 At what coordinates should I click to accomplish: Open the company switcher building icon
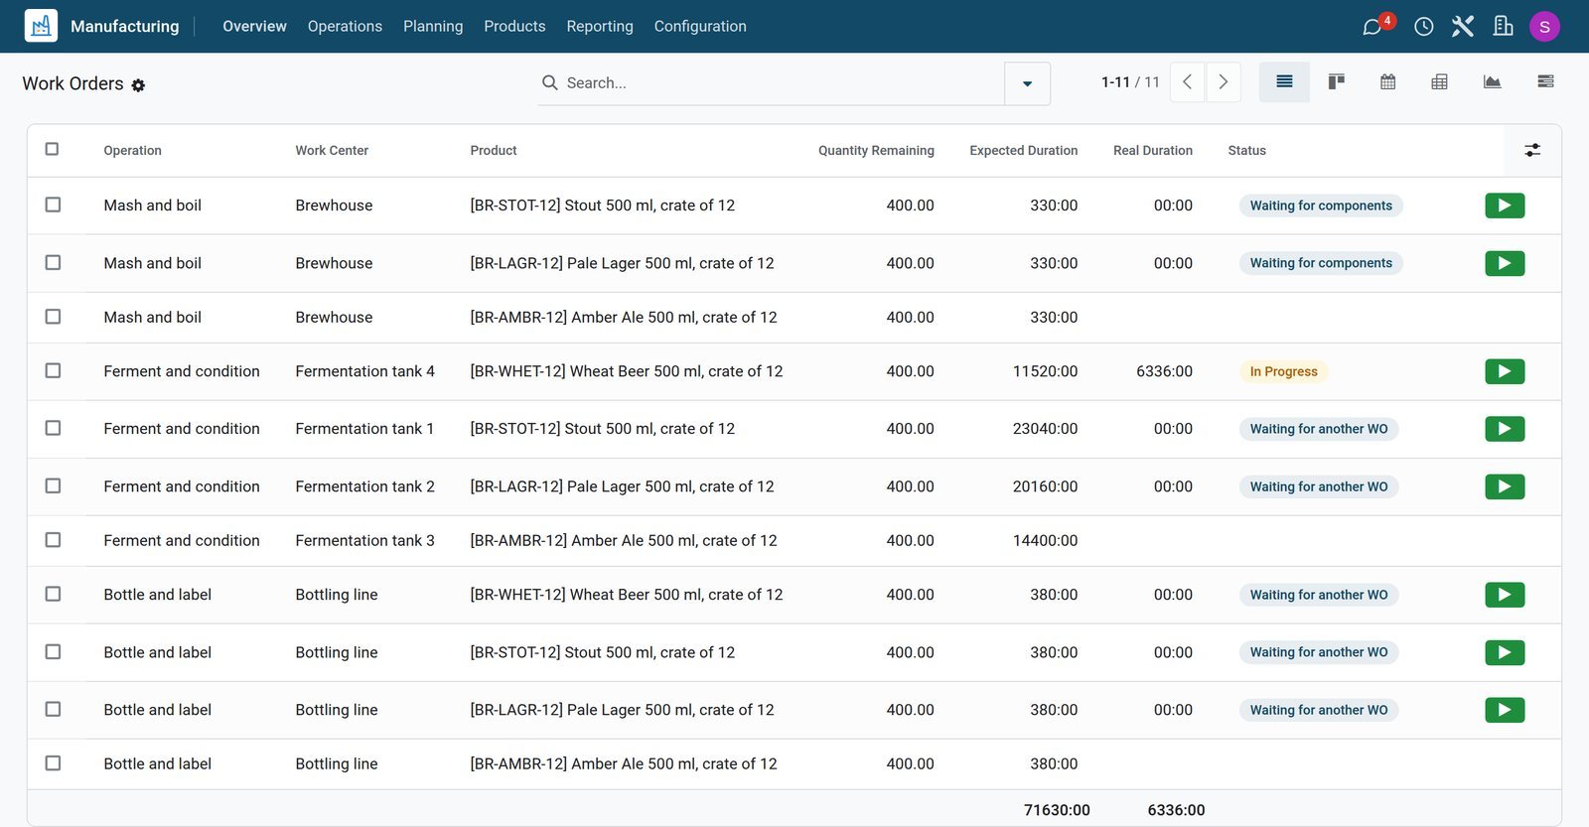coord(1504,27)
